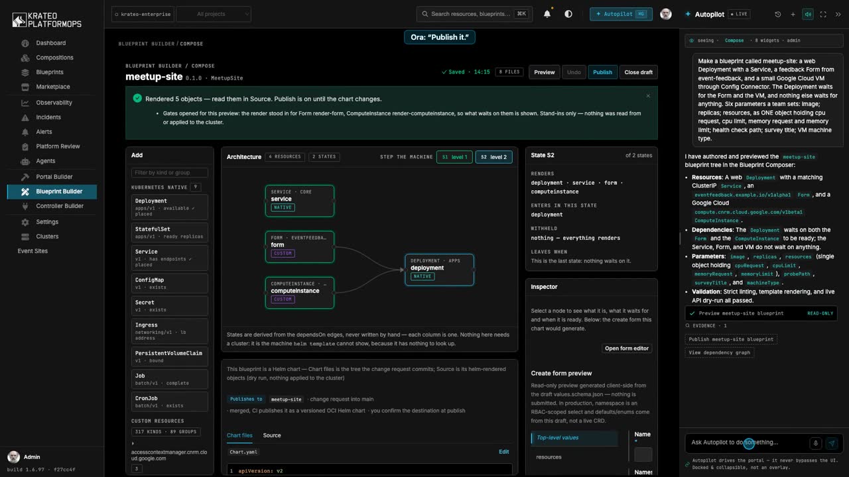This screenshot has width=849, height=477.
Task: Switch to the Source tab
Action: (272, 435)
